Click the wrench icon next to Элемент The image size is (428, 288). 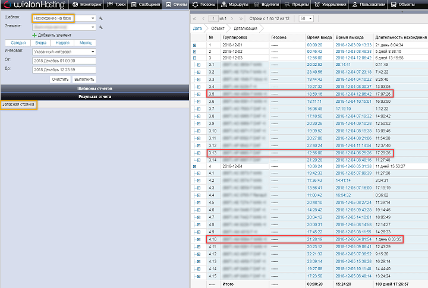(x=101, y=27)
